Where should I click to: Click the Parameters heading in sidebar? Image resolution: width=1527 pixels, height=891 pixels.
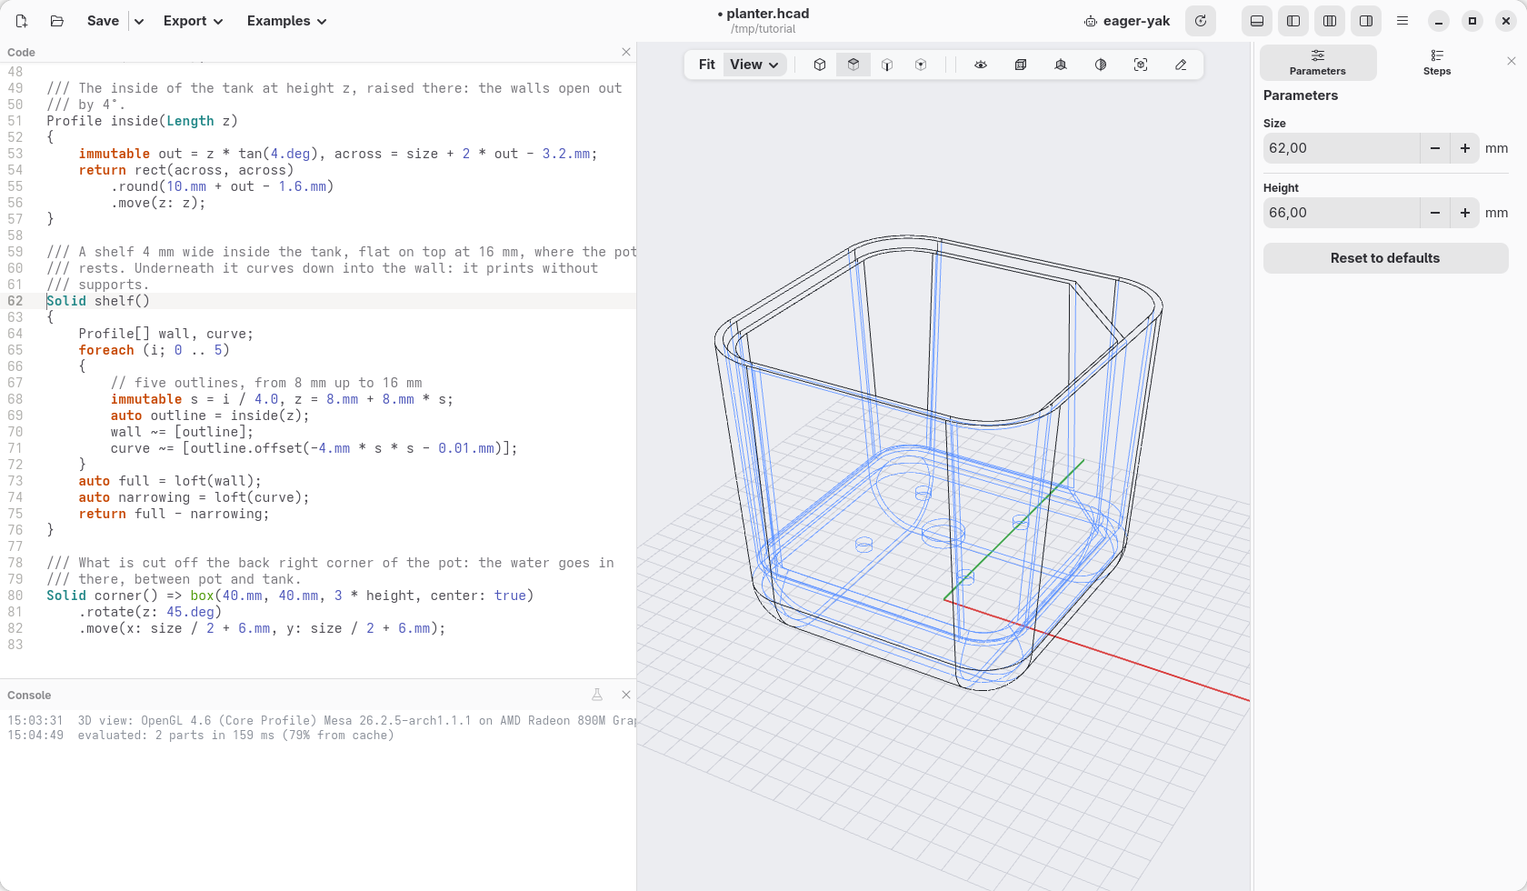(x=1301, y=95)
